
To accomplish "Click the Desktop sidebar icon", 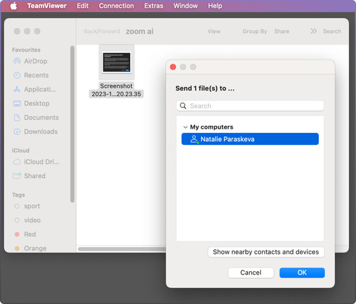I will [17, 103].
